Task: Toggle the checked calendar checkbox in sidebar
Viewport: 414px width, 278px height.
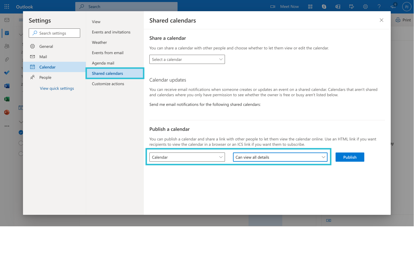Action: pos(21,132)
